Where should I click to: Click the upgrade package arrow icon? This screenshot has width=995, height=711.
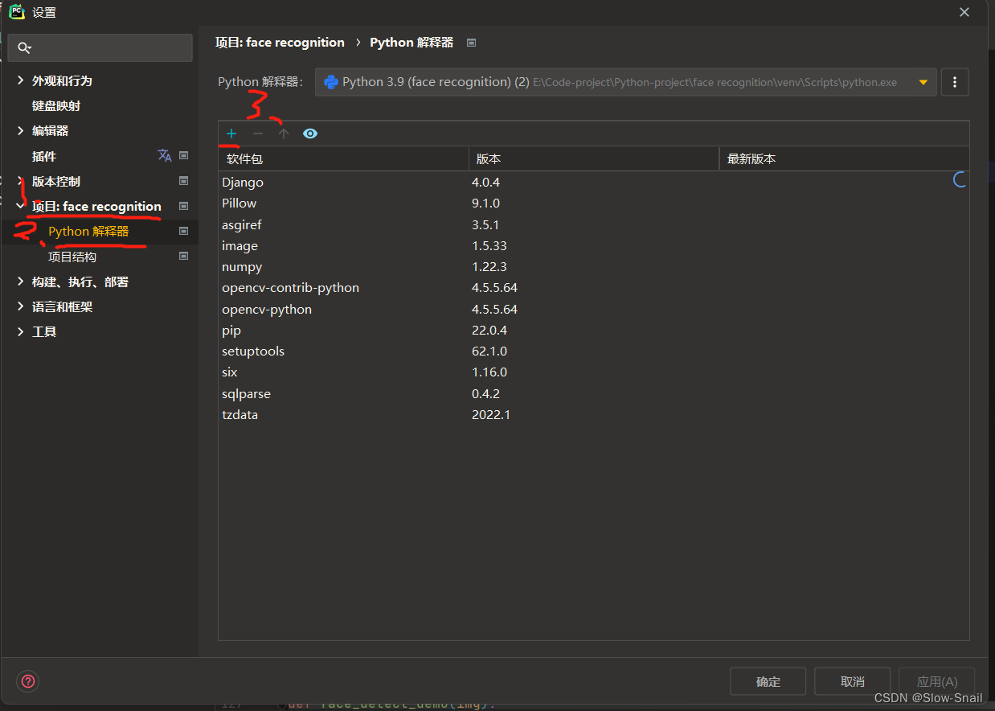(283, 134)
